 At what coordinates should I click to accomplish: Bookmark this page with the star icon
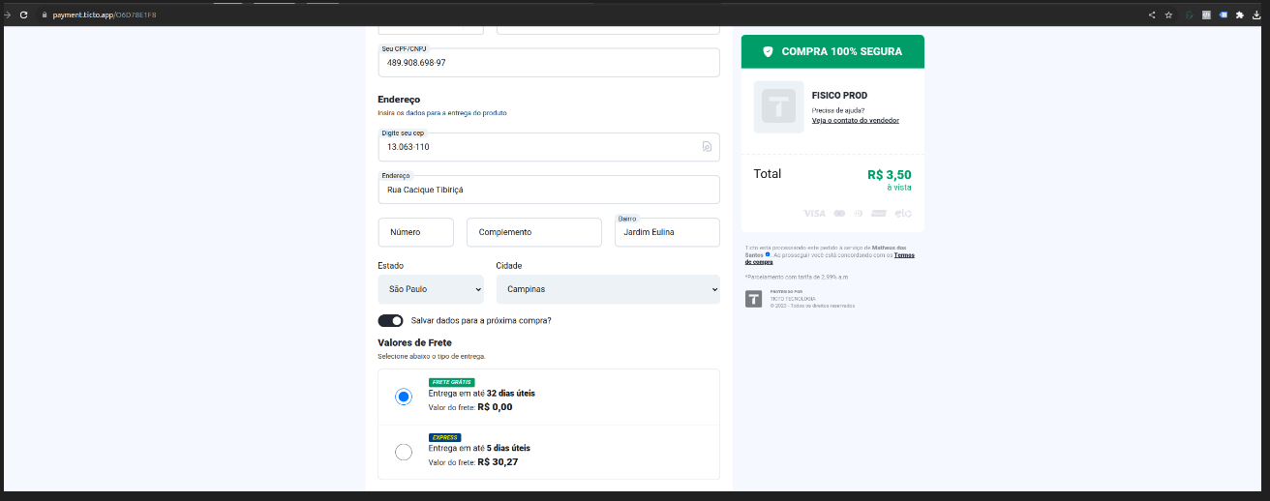coord(1168,15)
